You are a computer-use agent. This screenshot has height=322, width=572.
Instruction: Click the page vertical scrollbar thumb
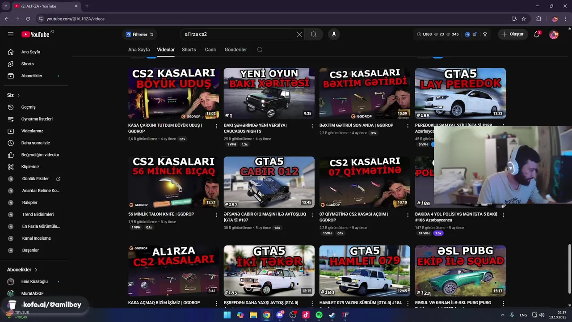coord(569,269)
